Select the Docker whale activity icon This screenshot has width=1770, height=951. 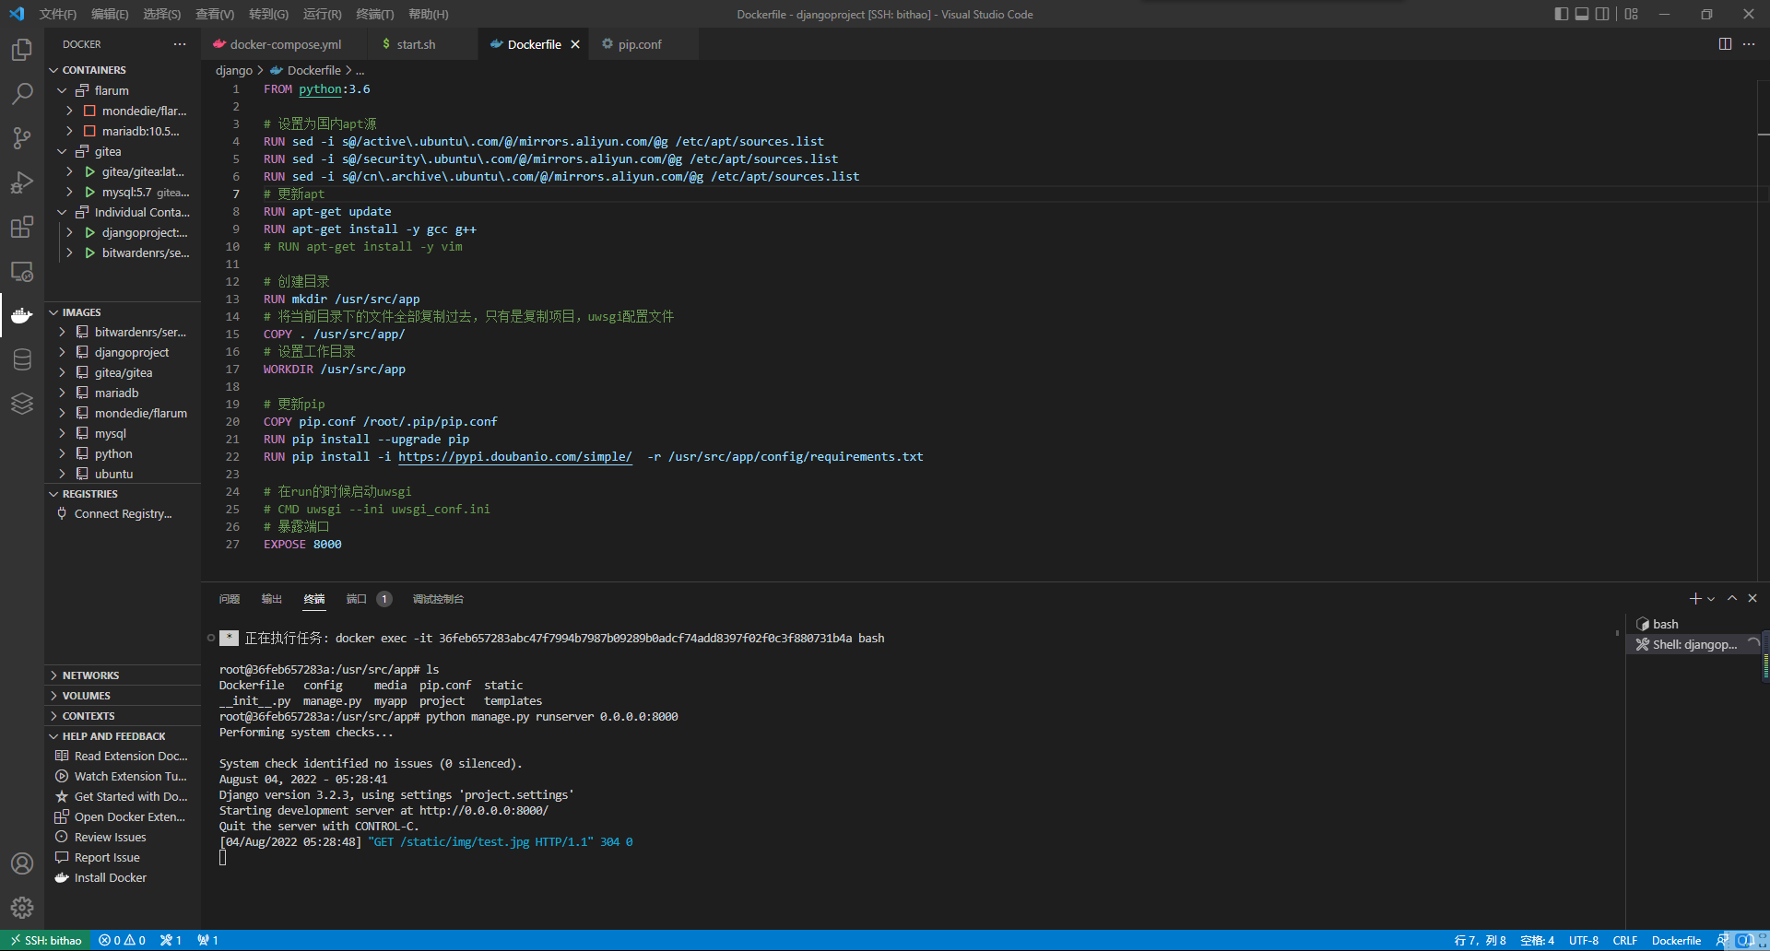(22, 315)
